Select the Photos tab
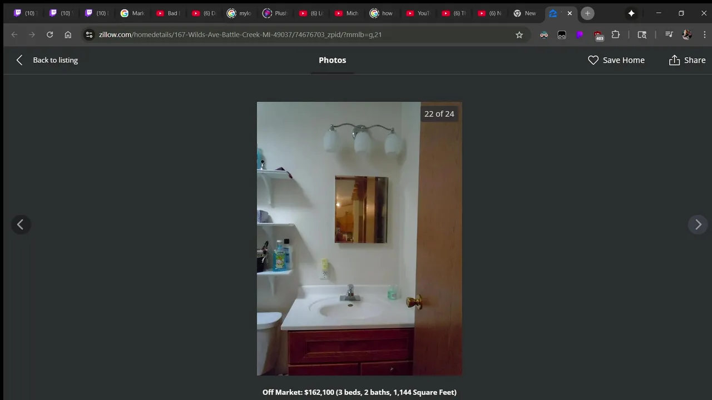The image size is (712, 400). pos(332,60)
